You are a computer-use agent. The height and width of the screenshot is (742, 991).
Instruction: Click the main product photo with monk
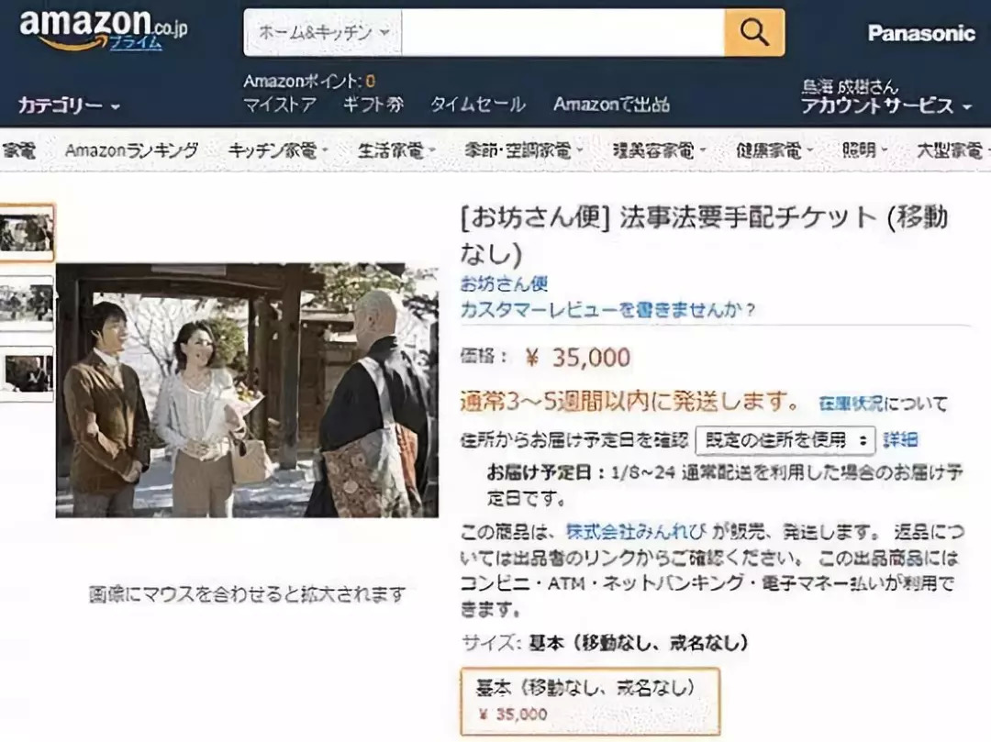247,390
